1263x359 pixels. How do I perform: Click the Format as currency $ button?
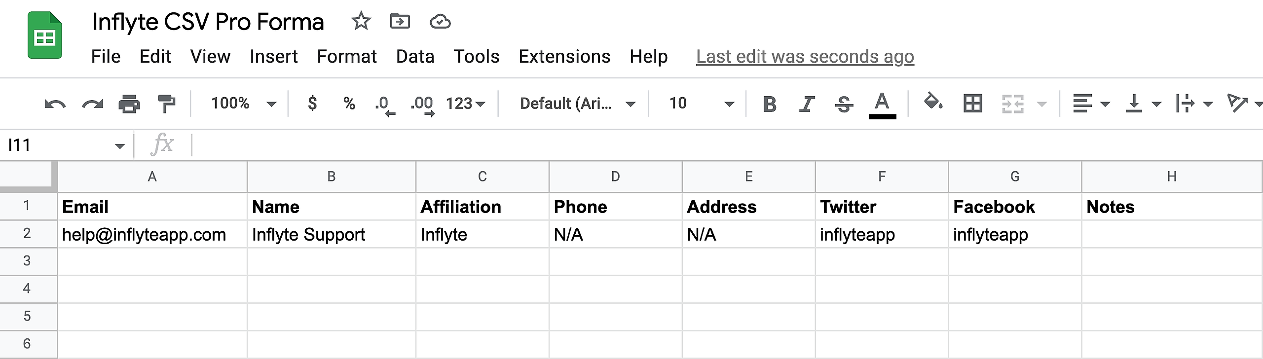[x=312, y=104]
